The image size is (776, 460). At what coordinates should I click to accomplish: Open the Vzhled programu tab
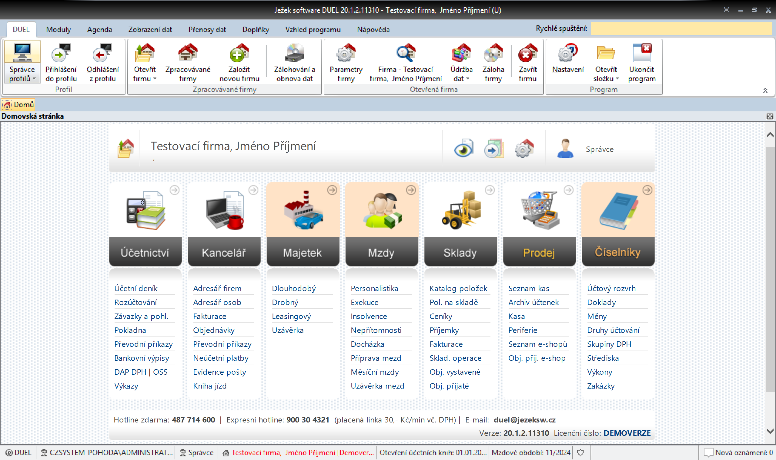[313, 29]
